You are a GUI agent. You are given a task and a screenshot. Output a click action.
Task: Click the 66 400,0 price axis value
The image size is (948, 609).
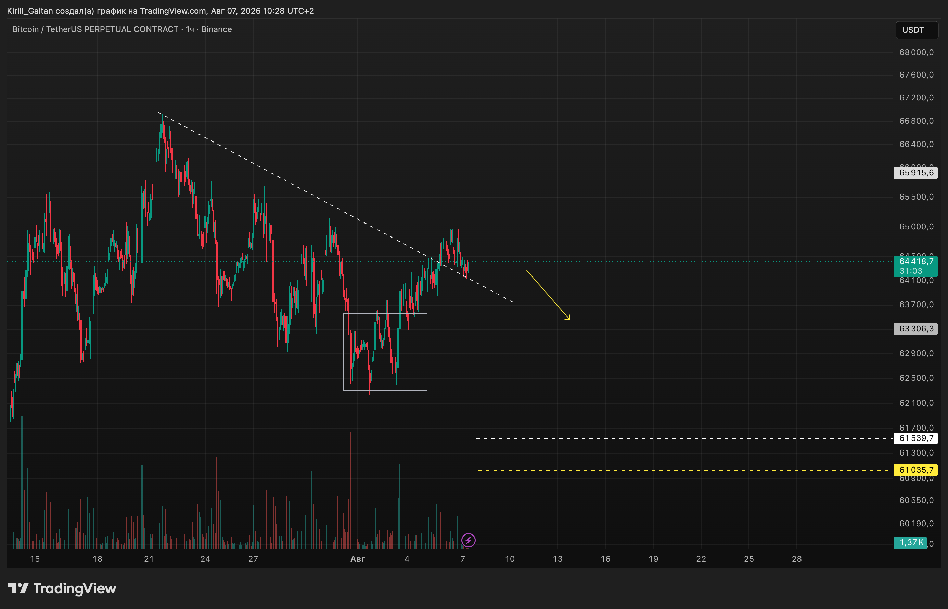pos(916,144)
